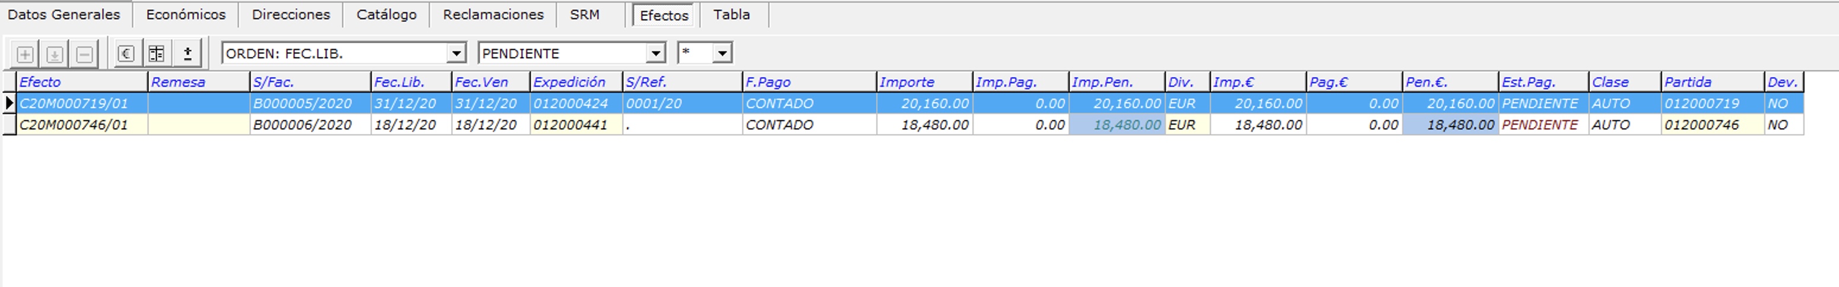Click the add effect plus icon
The image size is (1839, 287).
click(x=25, y=55)
